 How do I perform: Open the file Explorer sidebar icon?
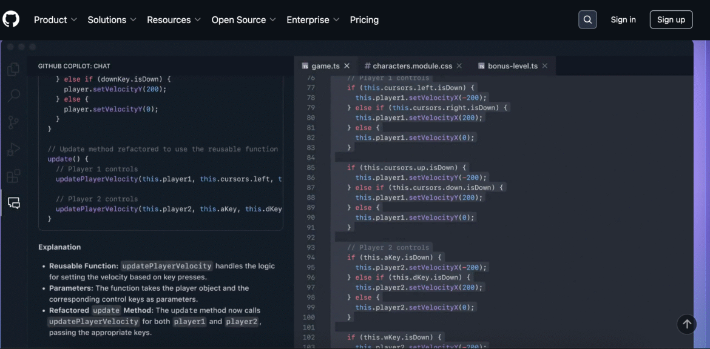coord(13,69)
